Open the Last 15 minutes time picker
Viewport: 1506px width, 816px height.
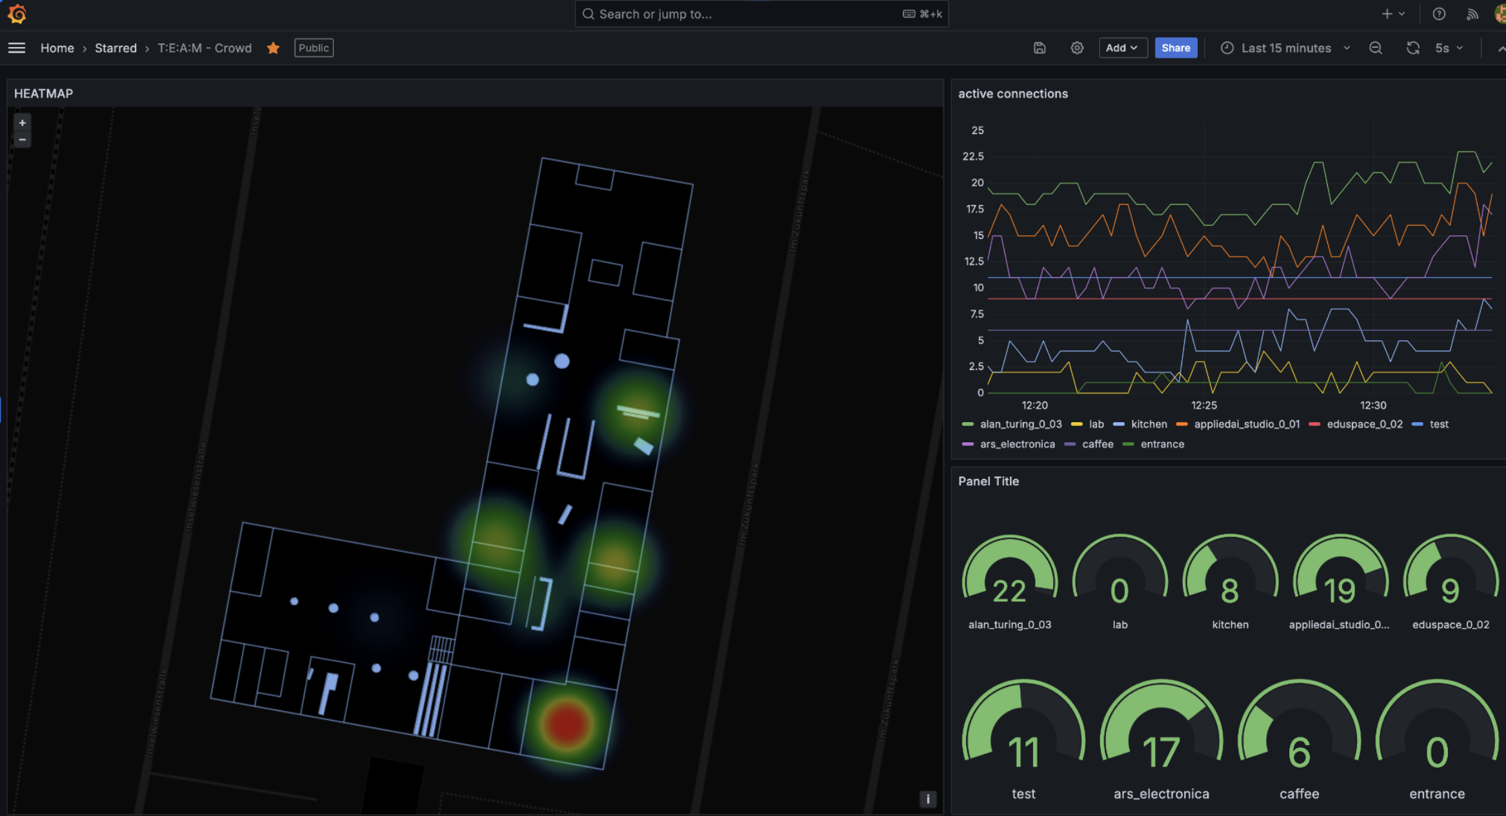pyautogui.click(x=1286, y=47)
